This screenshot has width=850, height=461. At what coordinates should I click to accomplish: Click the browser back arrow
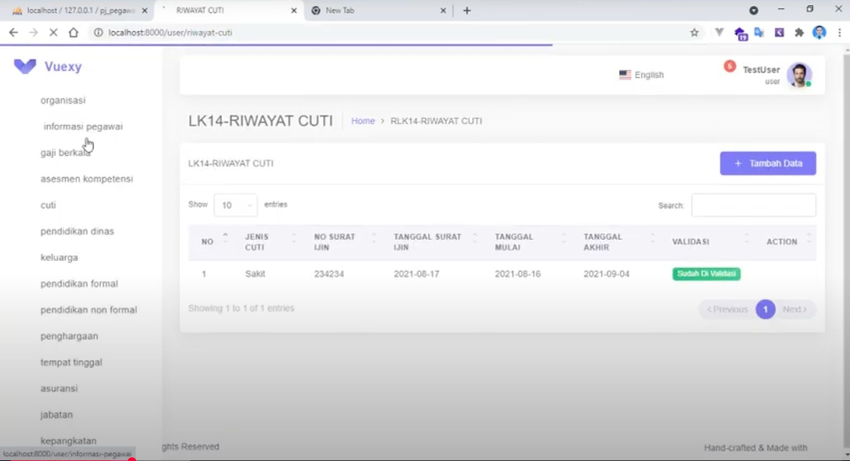tap(14, 32)
